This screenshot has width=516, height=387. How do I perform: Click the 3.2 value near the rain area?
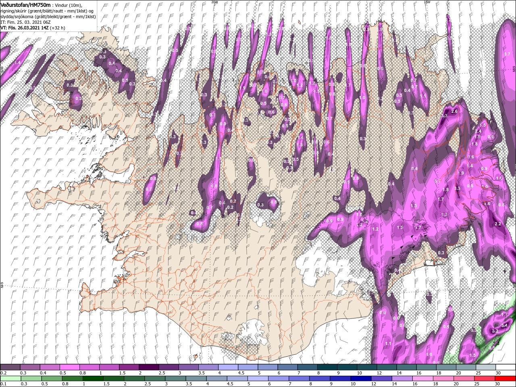point(495,331)
